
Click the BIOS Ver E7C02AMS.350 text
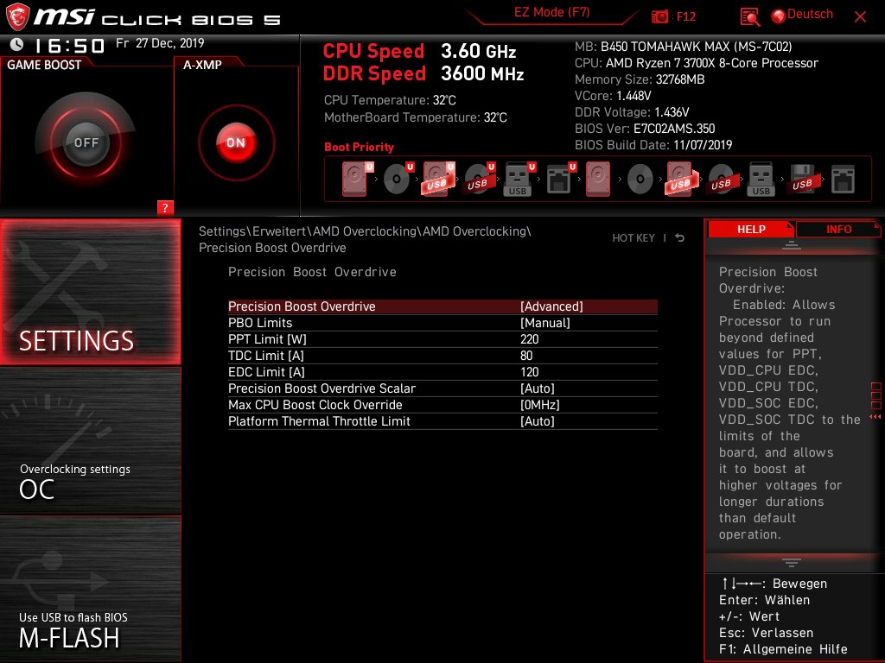tap(645, 129)
